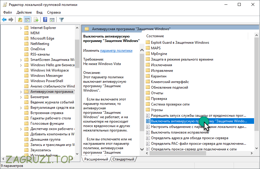Select Клиентский интерфейс folder

(170, 82)
